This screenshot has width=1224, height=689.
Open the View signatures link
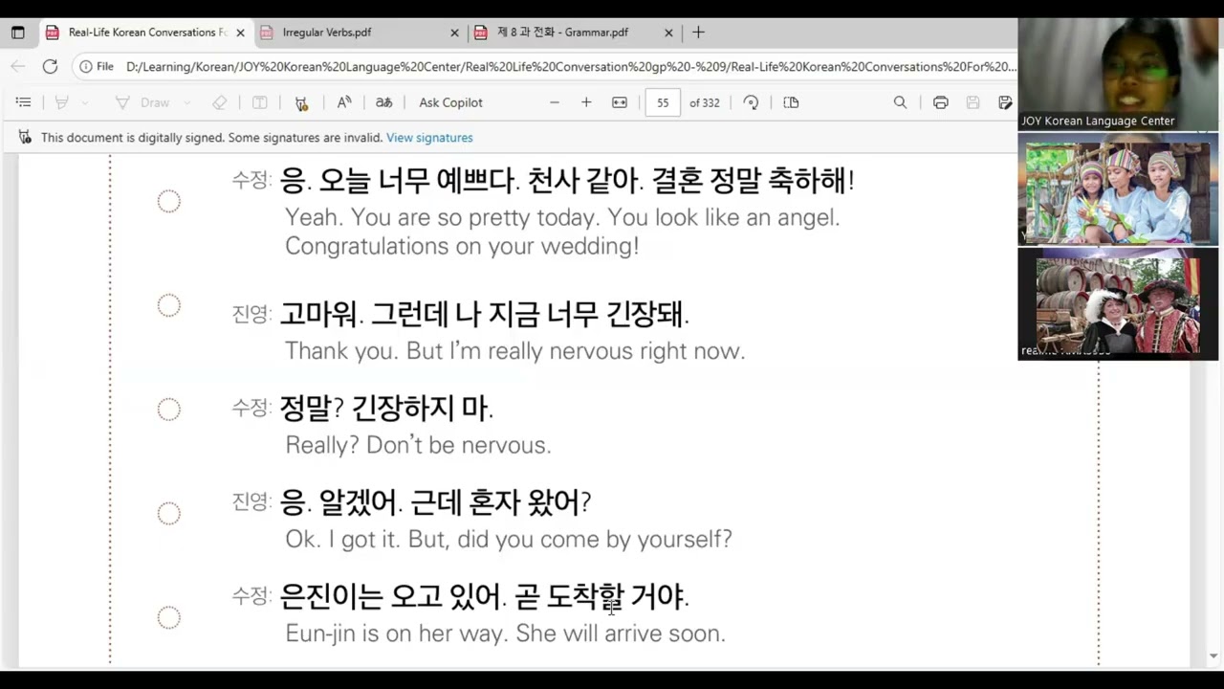(x=429, y=138)
